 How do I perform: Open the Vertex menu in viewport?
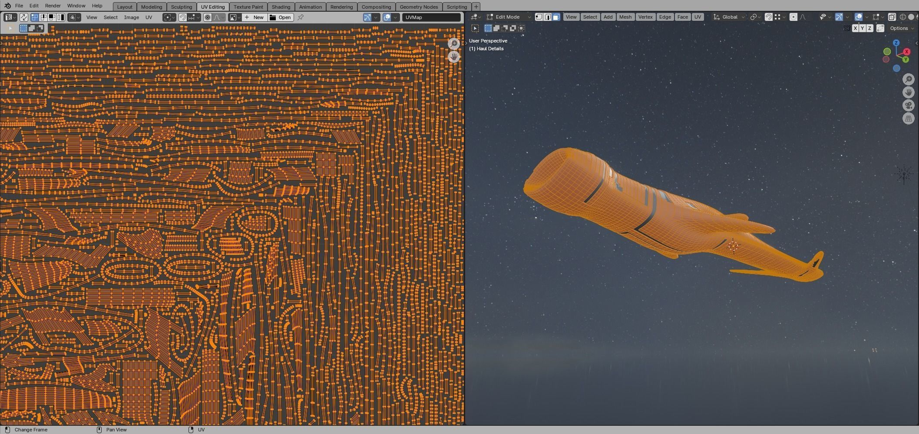tap(645, 17)
